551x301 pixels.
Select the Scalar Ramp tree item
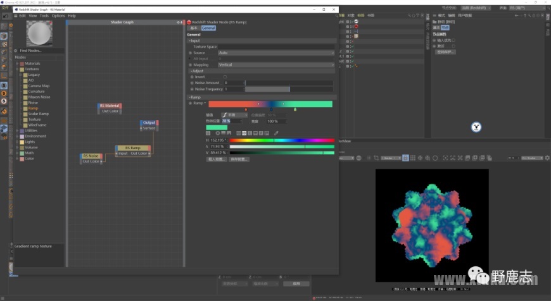[x=38, y=114]
